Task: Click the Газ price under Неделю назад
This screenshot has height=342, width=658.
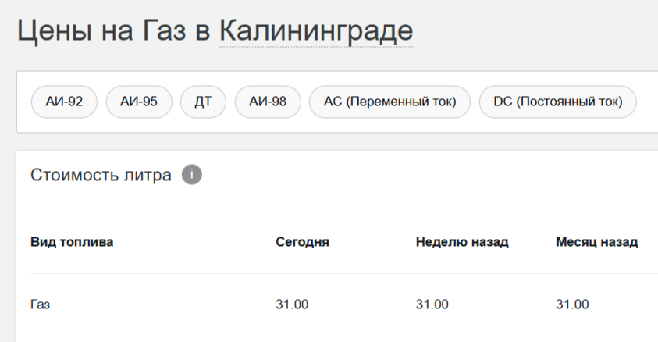Action: (x=432, y=305)
